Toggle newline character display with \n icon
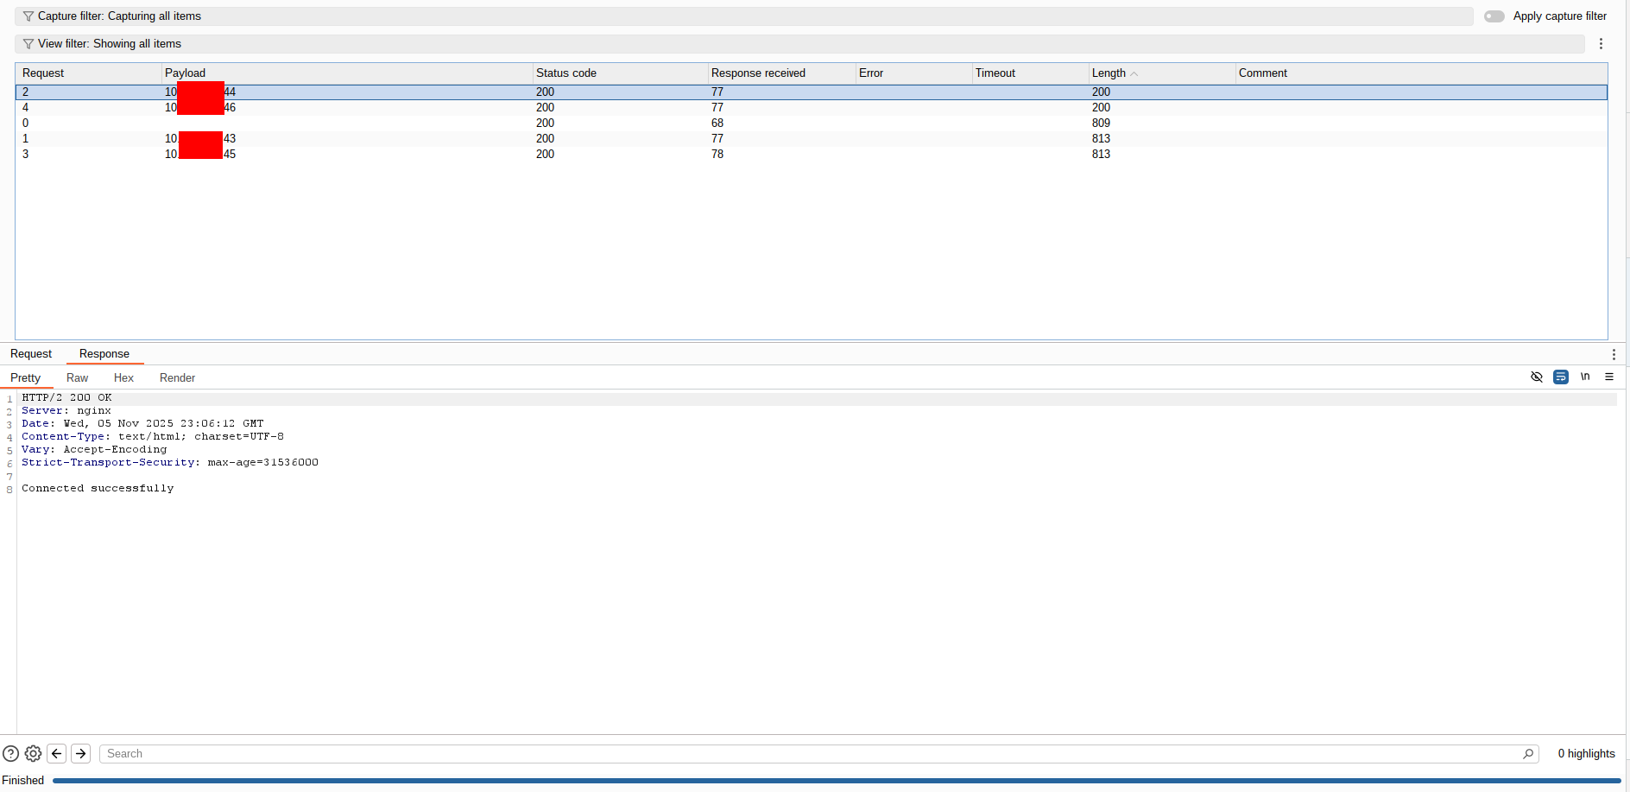This screenshot has height=792, width=1630. [x=1586, y=377]
